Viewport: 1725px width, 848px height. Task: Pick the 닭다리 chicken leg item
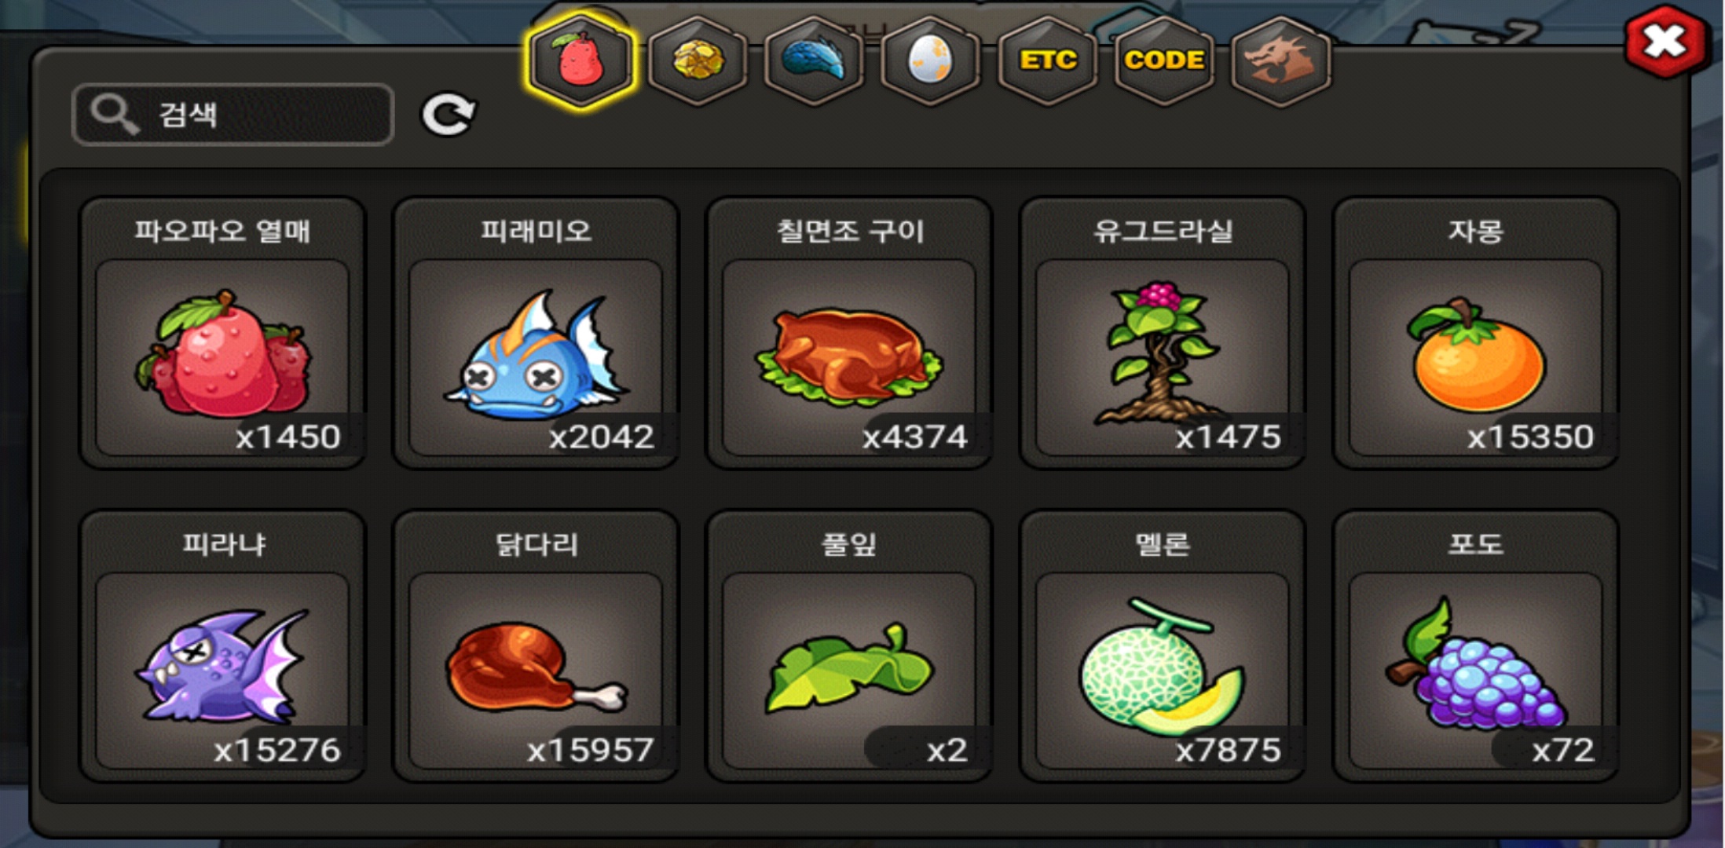536,646
